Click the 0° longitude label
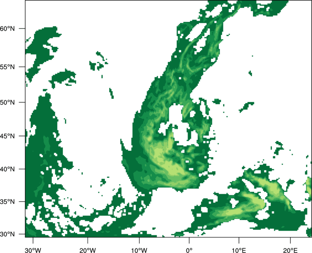 tap(189, 250)
